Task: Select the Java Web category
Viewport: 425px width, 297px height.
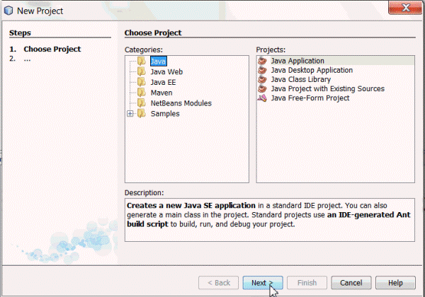Action: 166,71
